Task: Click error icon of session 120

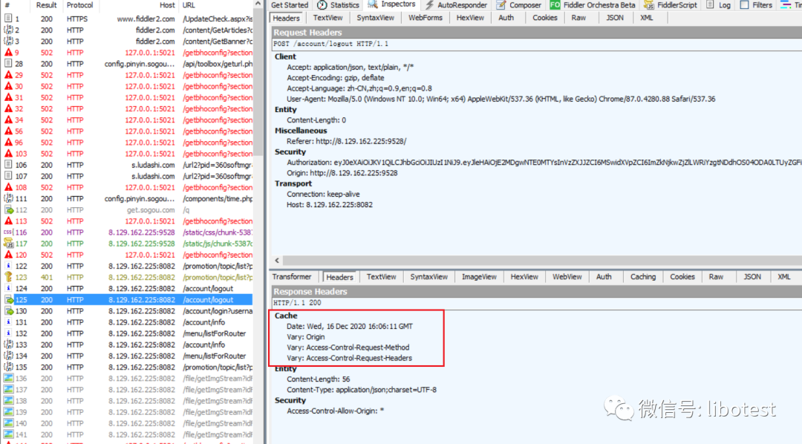Action: (8, 255)
